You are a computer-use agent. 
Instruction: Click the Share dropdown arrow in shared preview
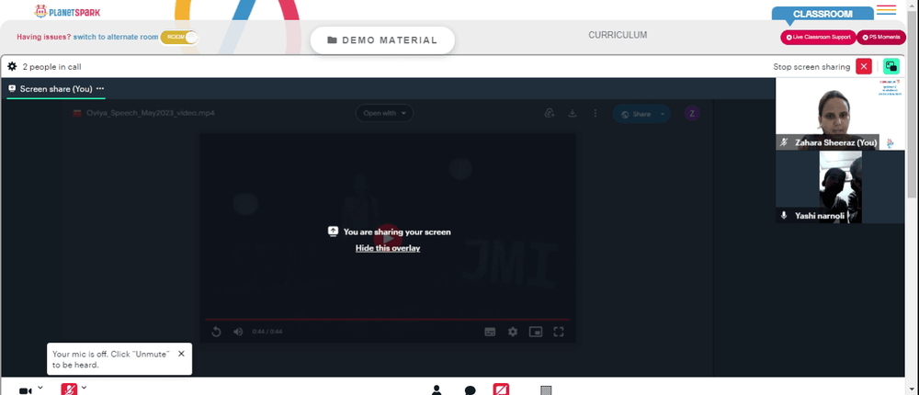(x=663, y=114)
